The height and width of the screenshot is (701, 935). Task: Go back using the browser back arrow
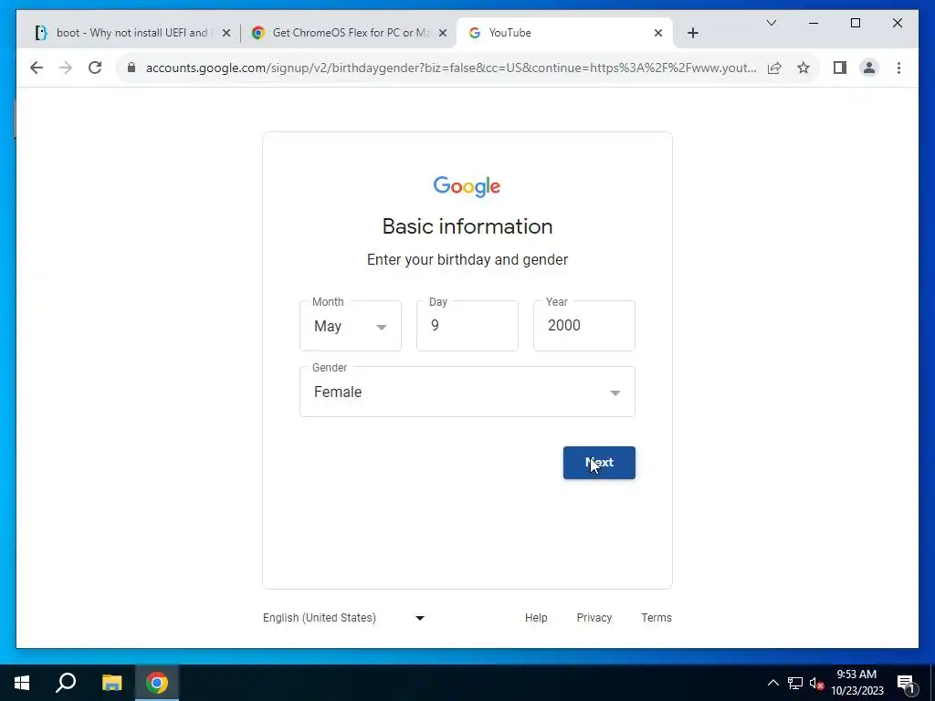pos(37,68)
